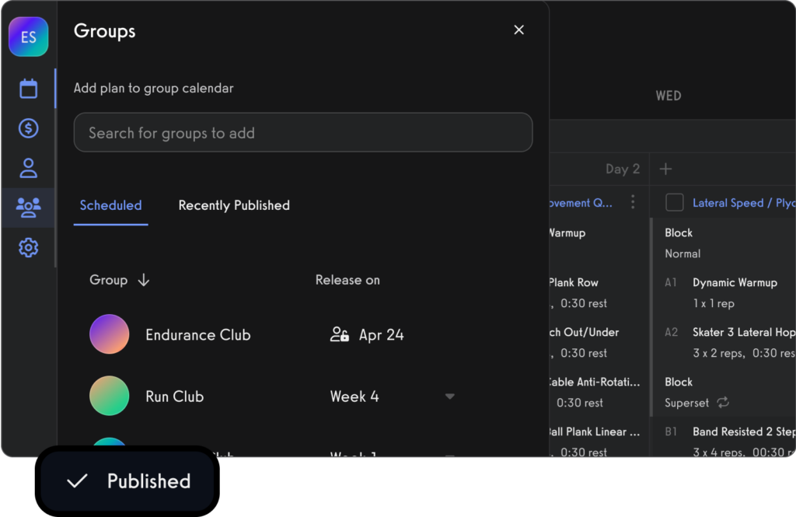Open settings with the gear icon
Screen dimensions: 796x517
point(28,247)
